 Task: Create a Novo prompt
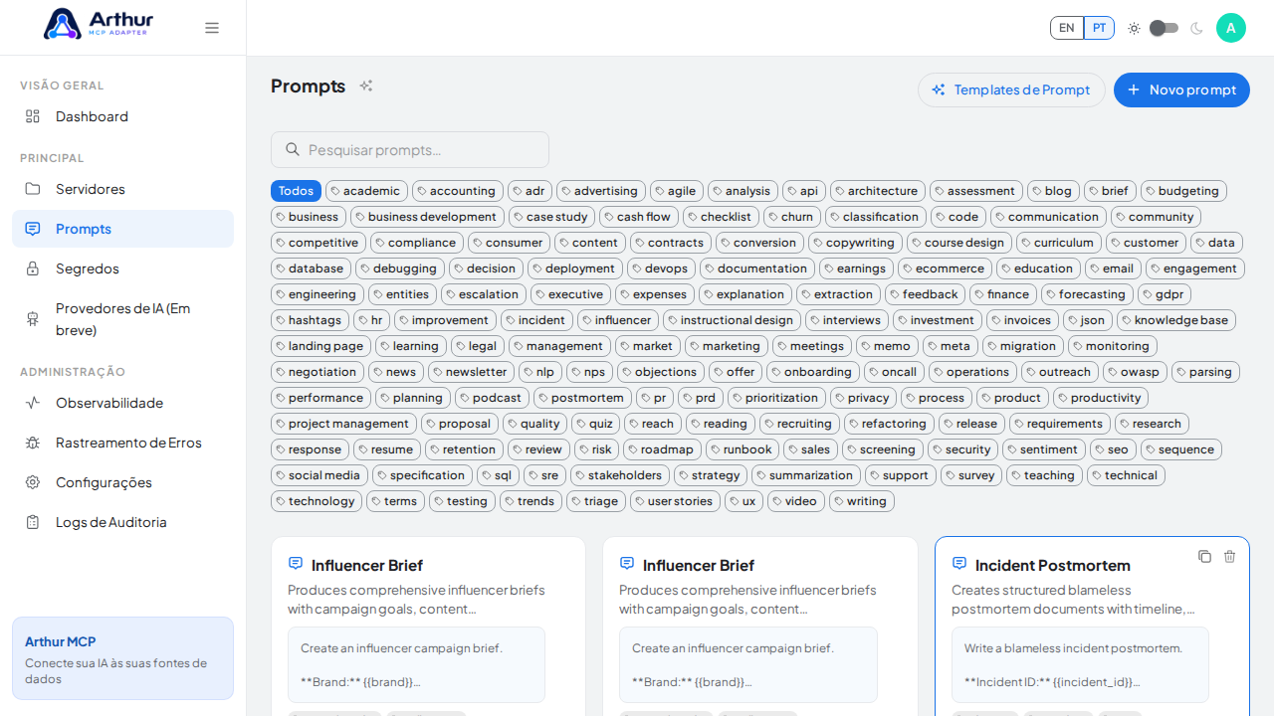tap(1181, 89)
